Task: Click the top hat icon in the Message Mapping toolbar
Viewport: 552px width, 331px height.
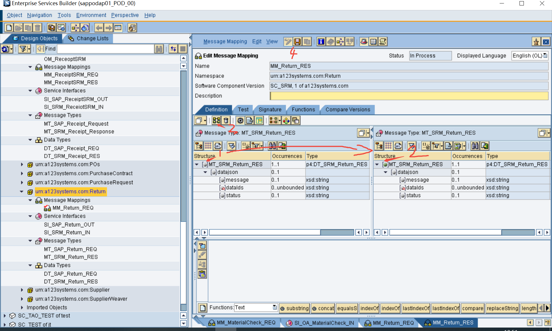Action: (x=364, y=42)
